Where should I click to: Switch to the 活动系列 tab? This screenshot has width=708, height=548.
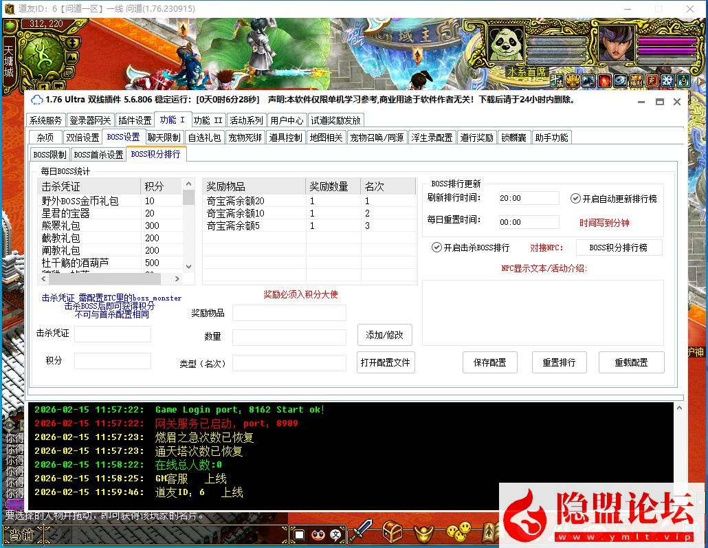coord(245,120)
